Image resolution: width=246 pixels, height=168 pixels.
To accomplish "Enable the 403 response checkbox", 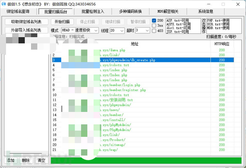I will (x=154, y=31).
